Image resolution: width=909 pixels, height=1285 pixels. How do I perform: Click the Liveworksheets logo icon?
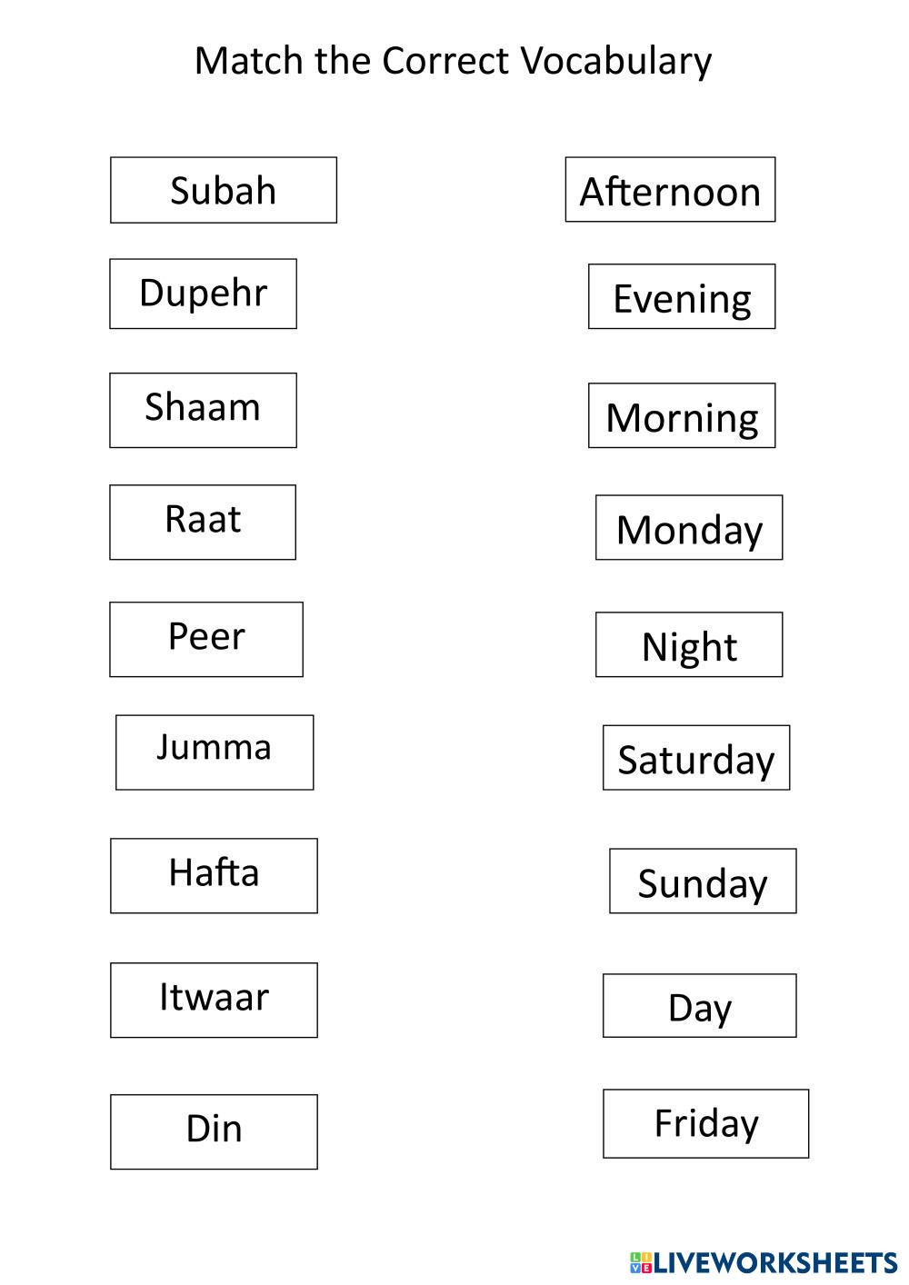[x=641, y=1262]
